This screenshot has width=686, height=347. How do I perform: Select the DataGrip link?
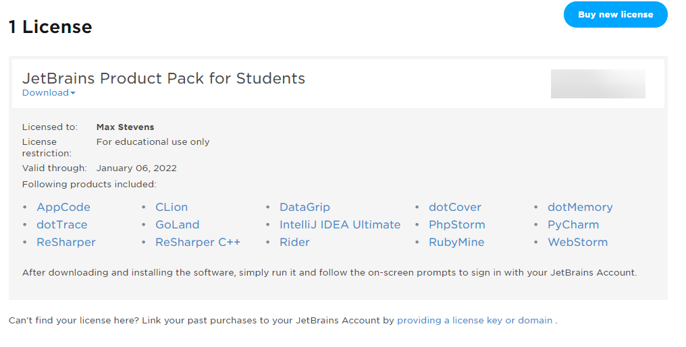pos(305,208)
